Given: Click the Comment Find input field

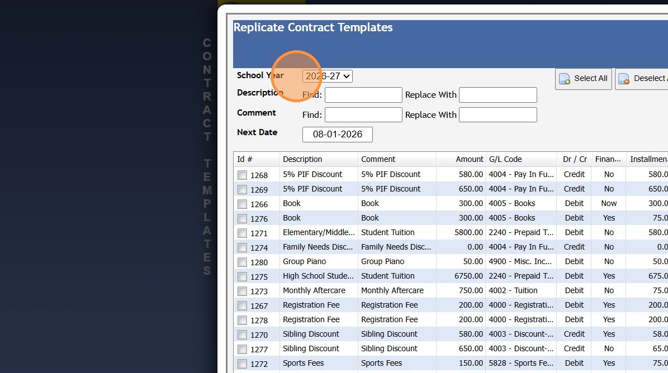Looking at the screenshot, I should tap(363, 115).
